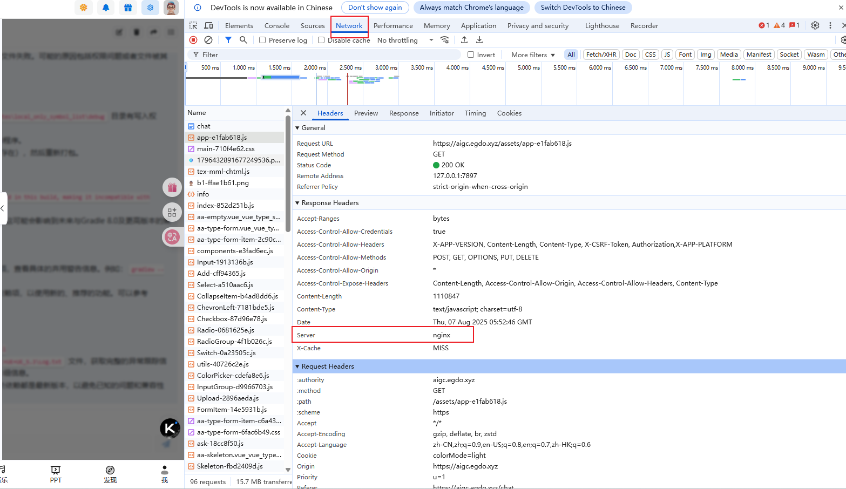Open network conditions wifi icon
The width and height of the screenshot is (846, 489).
444,40
